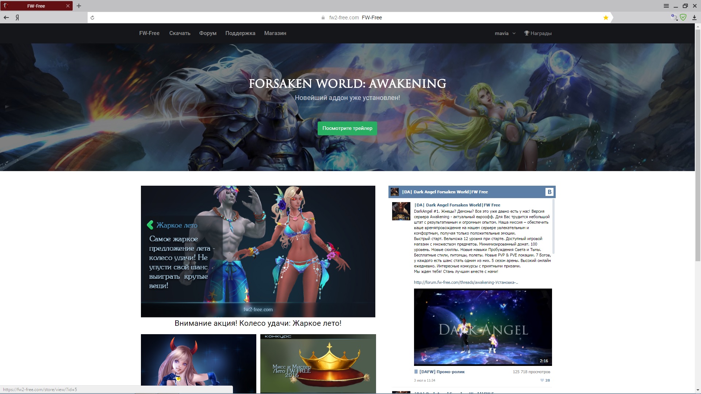Click the 3 июл в 11:34 post date

point(425,381)
